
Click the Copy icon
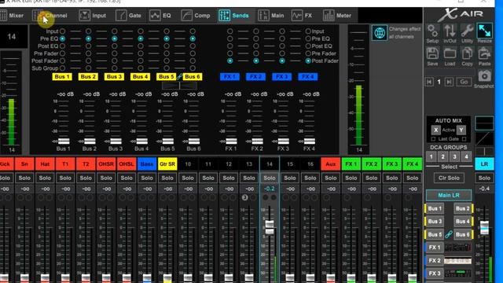467,53
